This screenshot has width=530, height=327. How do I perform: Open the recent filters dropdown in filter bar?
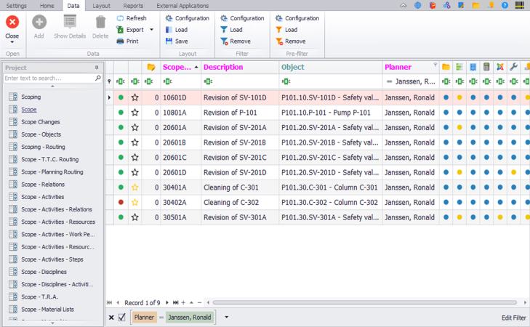click(x=226, y=318)
